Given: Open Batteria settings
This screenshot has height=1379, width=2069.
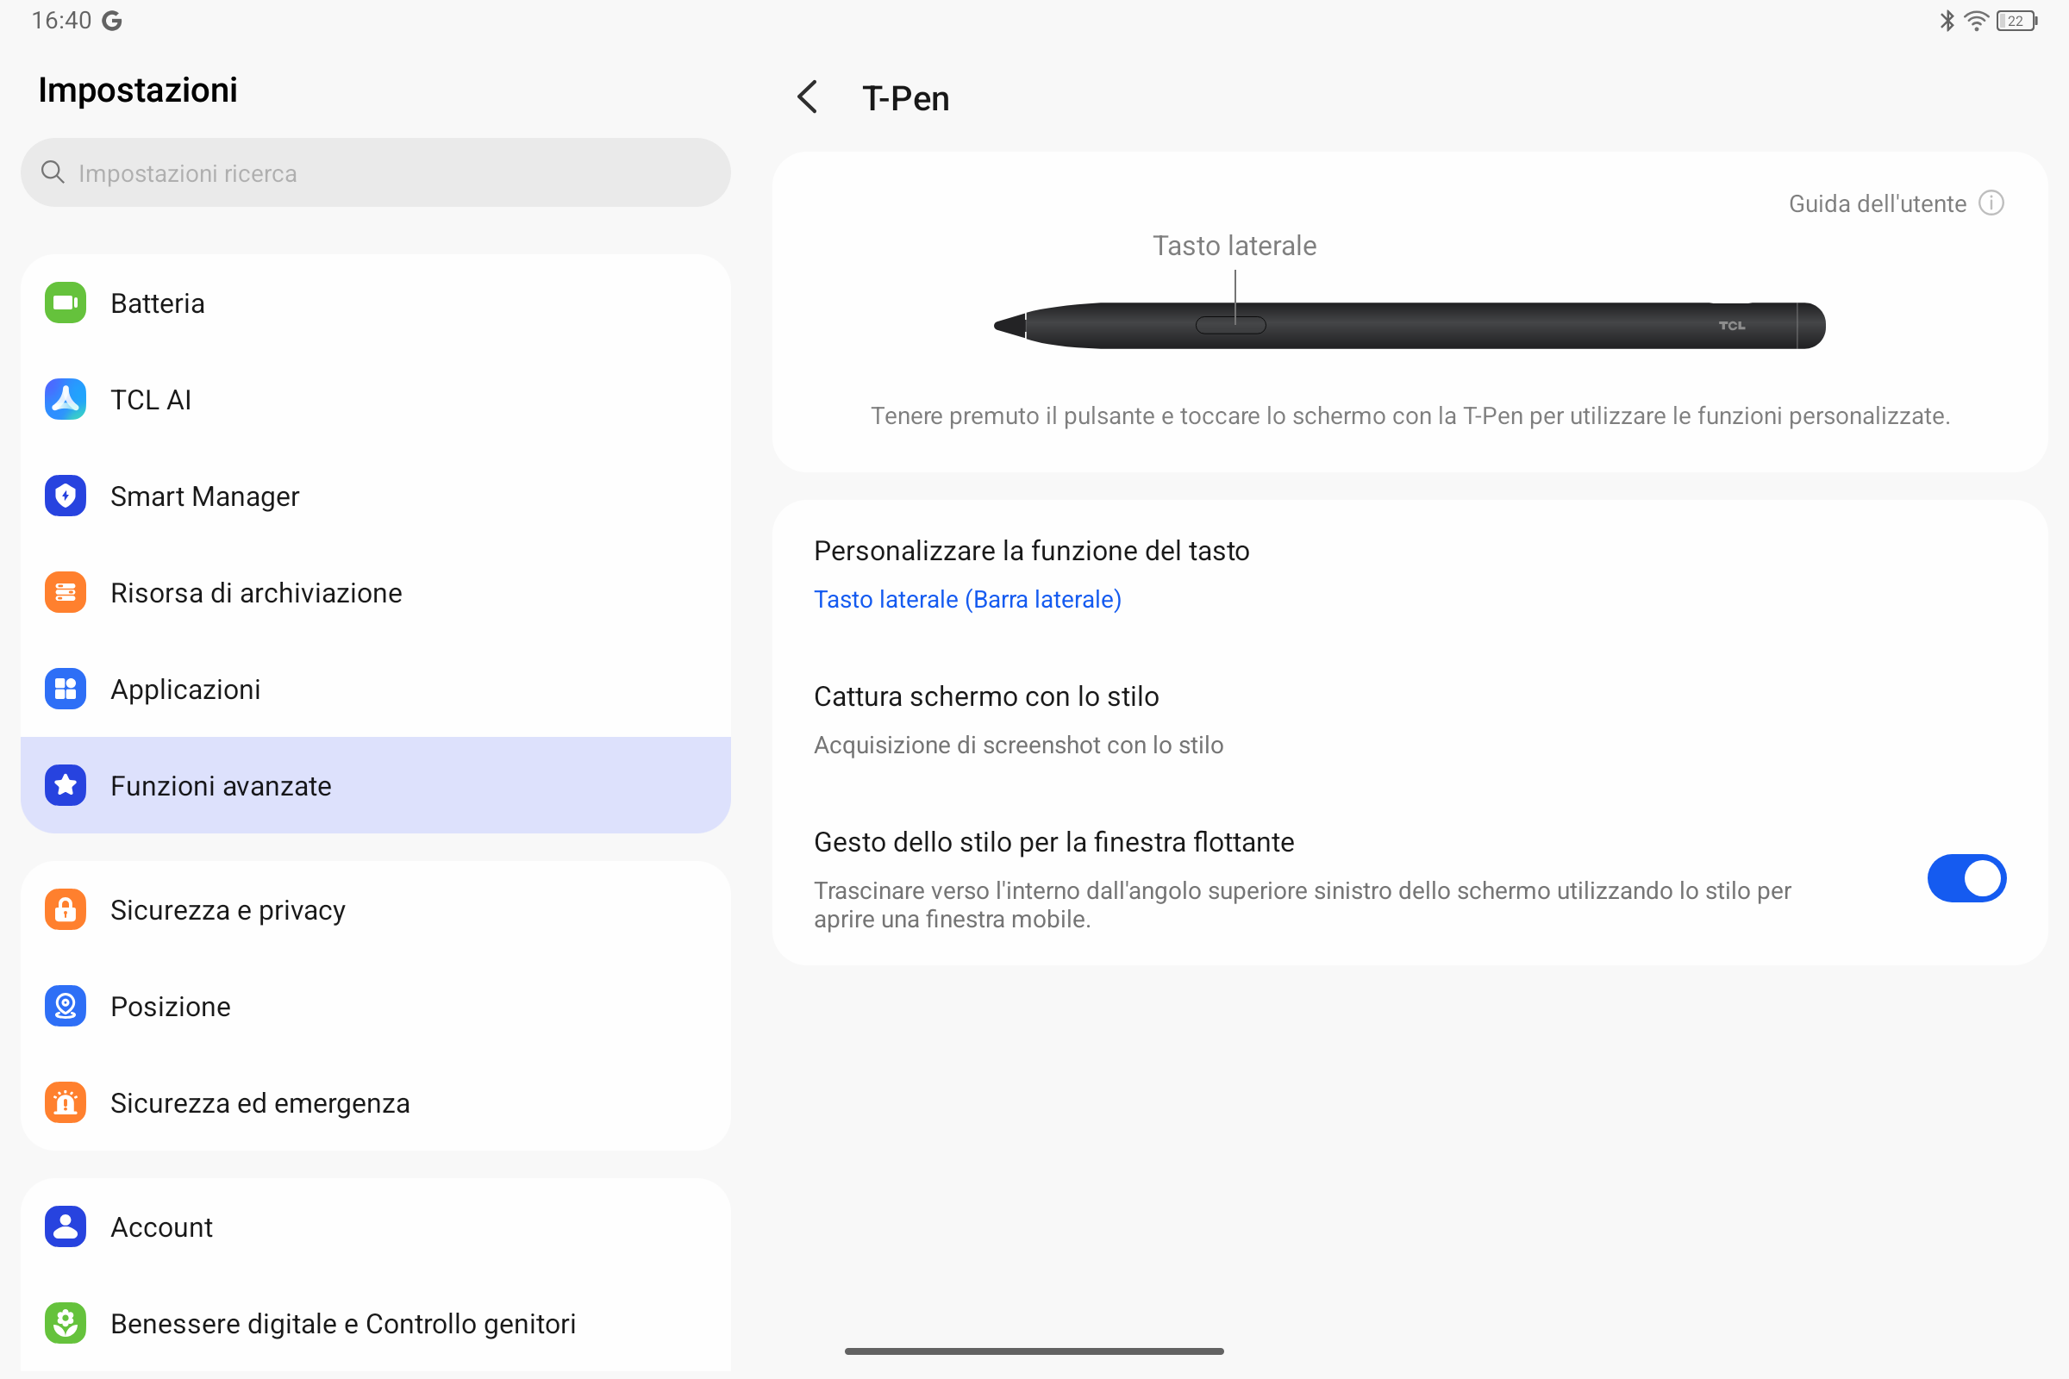Looking at the screenshot, I should [x=376, y=303].
